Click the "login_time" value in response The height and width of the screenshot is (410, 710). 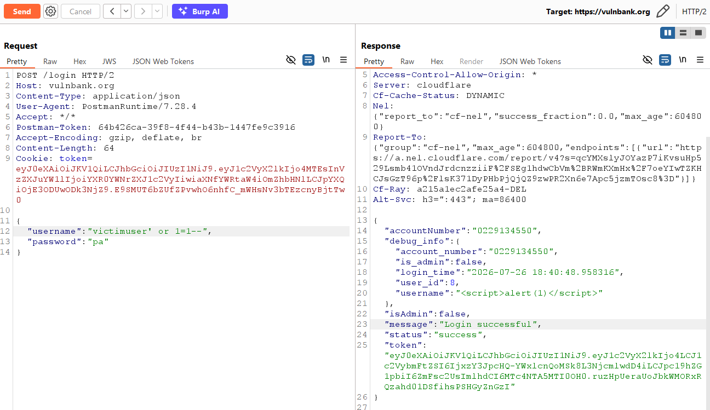[x=543, y=272]
